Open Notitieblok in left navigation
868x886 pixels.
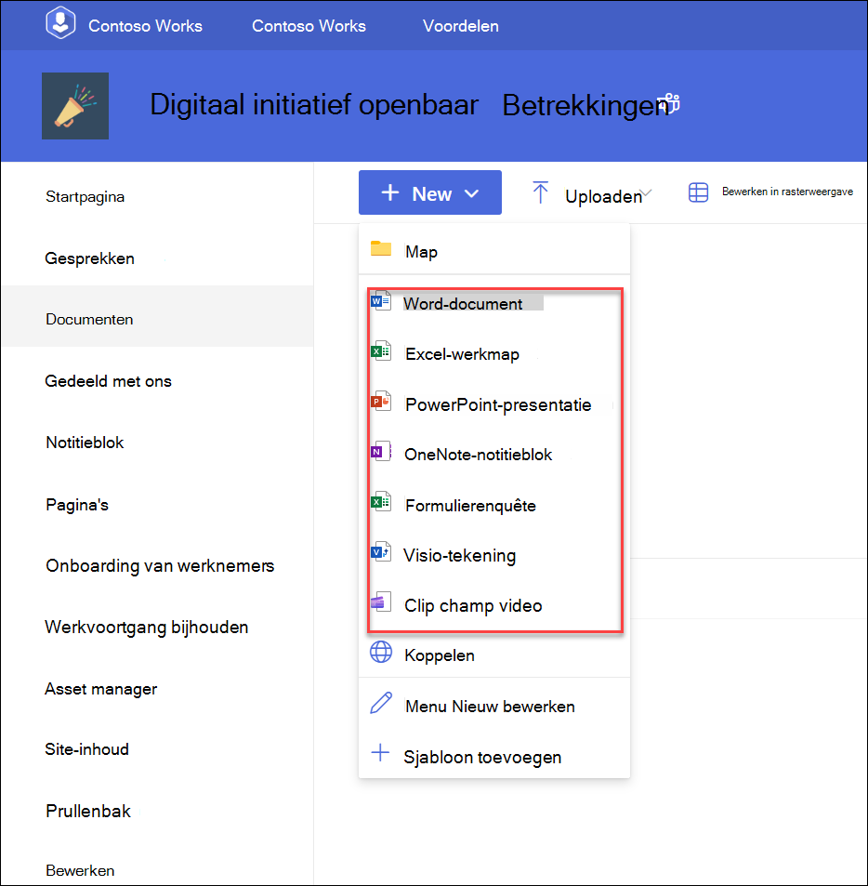click(85, 443)
